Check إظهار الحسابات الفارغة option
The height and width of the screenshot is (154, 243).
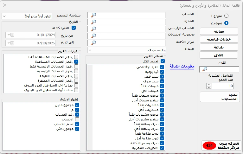tap(76, 76)
